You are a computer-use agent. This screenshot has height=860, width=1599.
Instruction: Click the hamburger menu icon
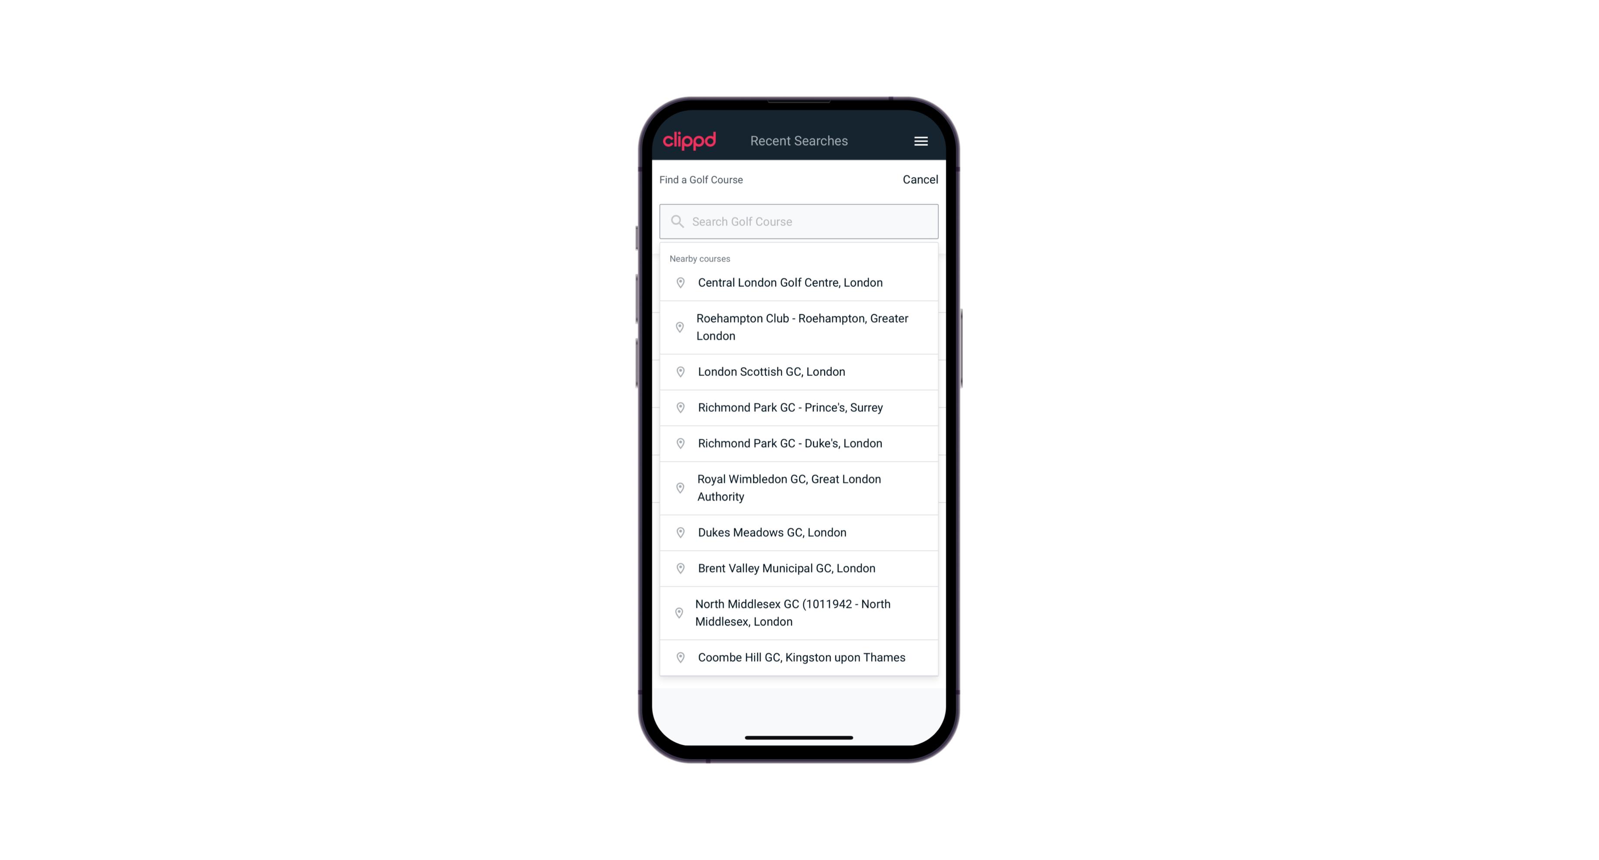tap(918, 141)
